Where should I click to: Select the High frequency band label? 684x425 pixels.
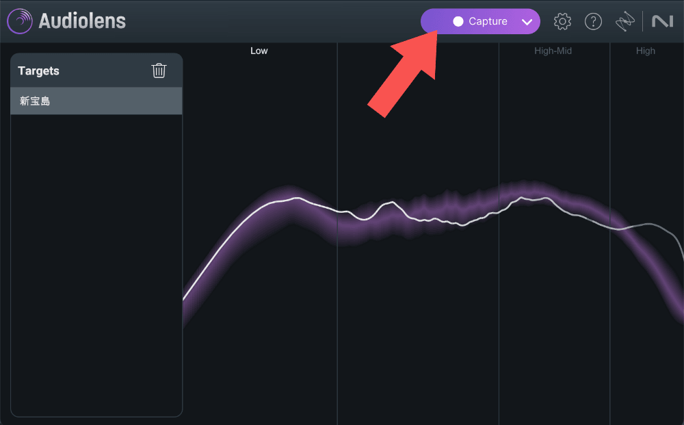coord(645,51)
